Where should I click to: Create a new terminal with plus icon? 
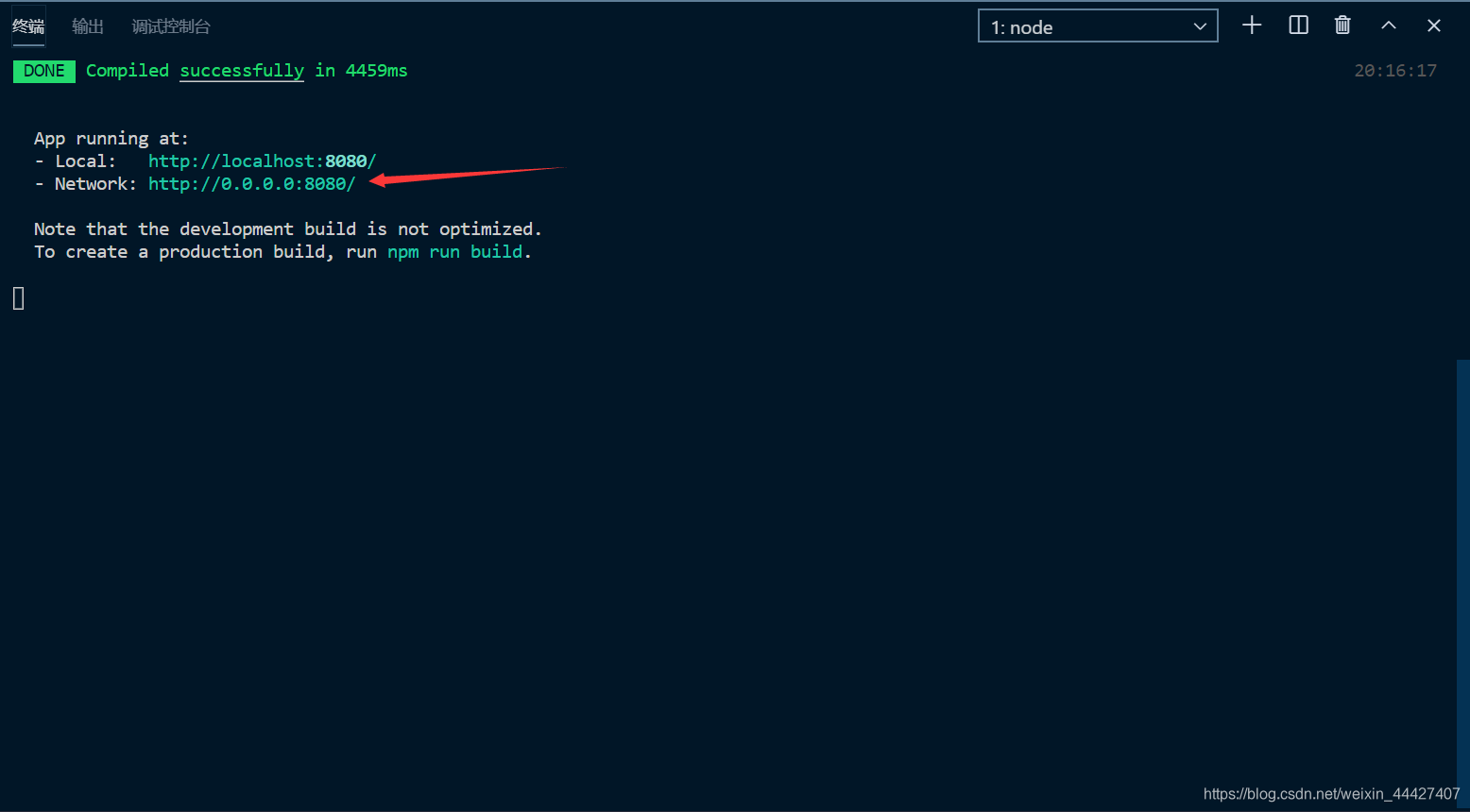click(x=1252, y=25)
